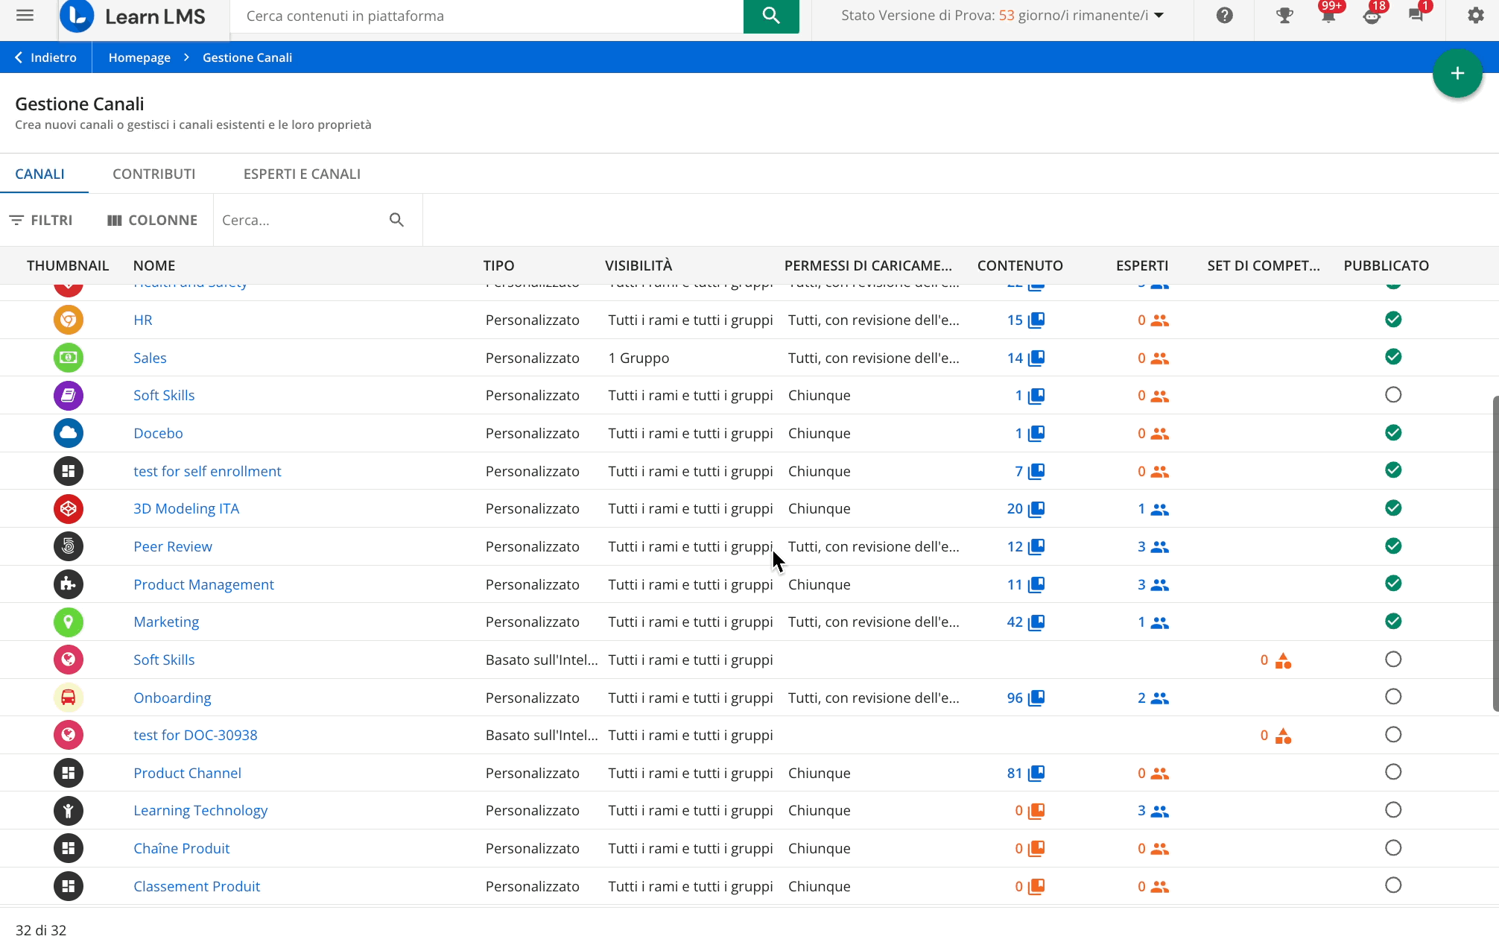Publish the Product Channel row
The height and width of the screenshot is (948, 1499).
[x=1393, y=772]
